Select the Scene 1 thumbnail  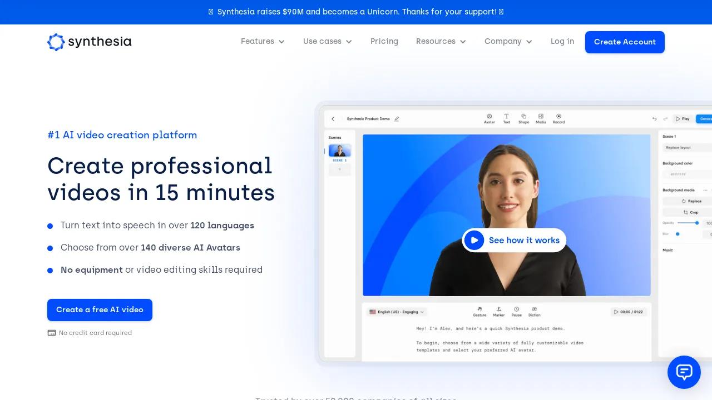click(x=339, y=151)
